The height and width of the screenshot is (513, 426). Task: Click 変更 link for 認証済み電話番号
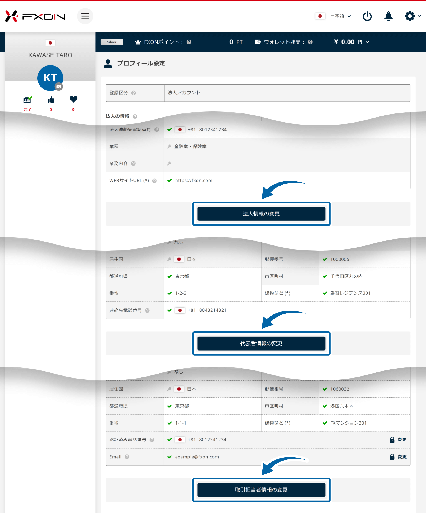pos(402,440)
